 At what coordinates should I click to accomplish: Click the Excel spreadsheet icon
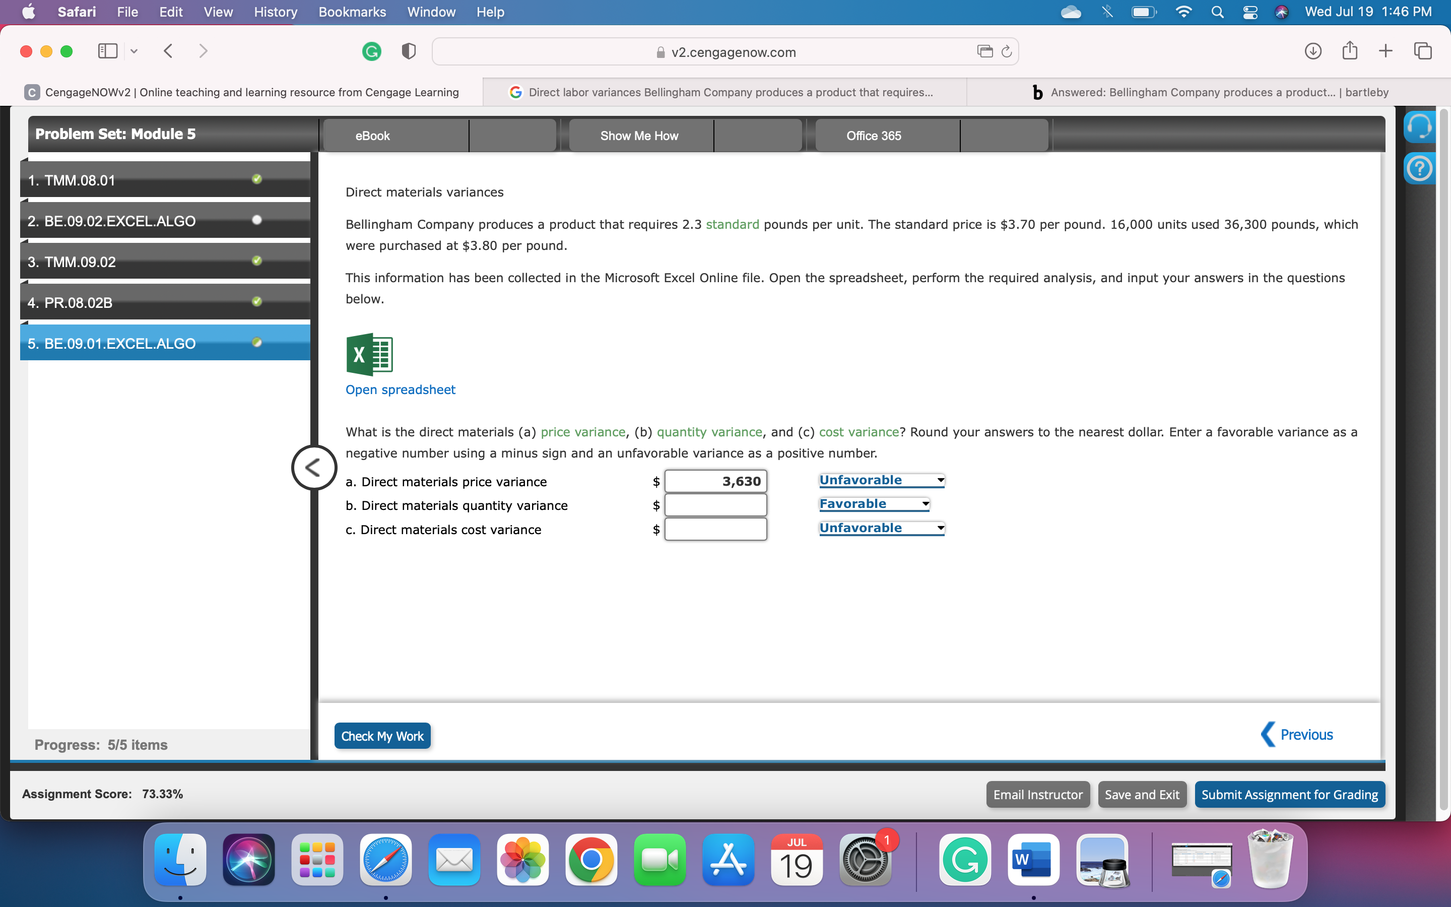coord(369,354)
